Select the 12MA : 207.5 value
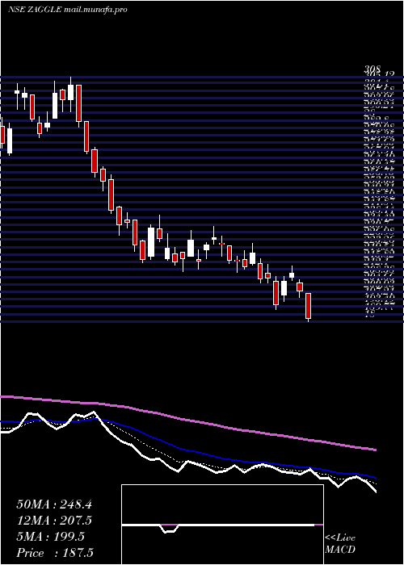The width and height of the screenshot is (404, 565). (x=54, y=521)
